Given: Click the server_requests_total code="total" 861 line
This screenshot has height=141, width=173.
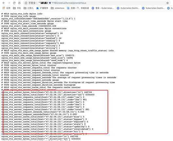Looking at the screenshot, I should coord(45,110).
